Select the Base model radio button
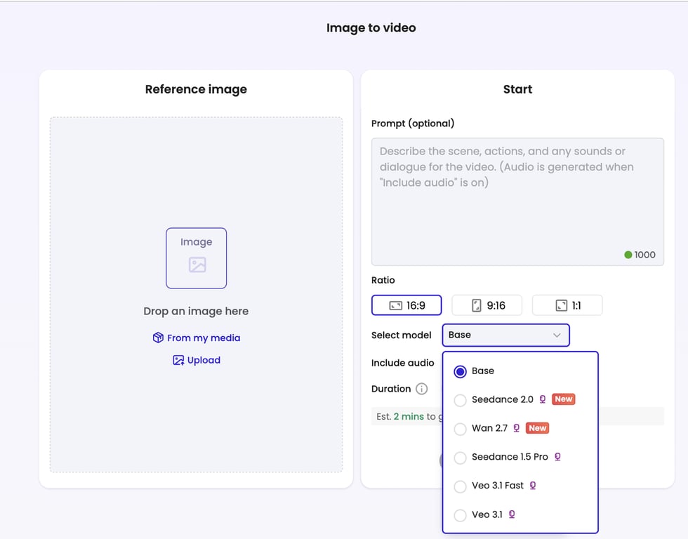688x539 pixels. [x=461, y=371]
